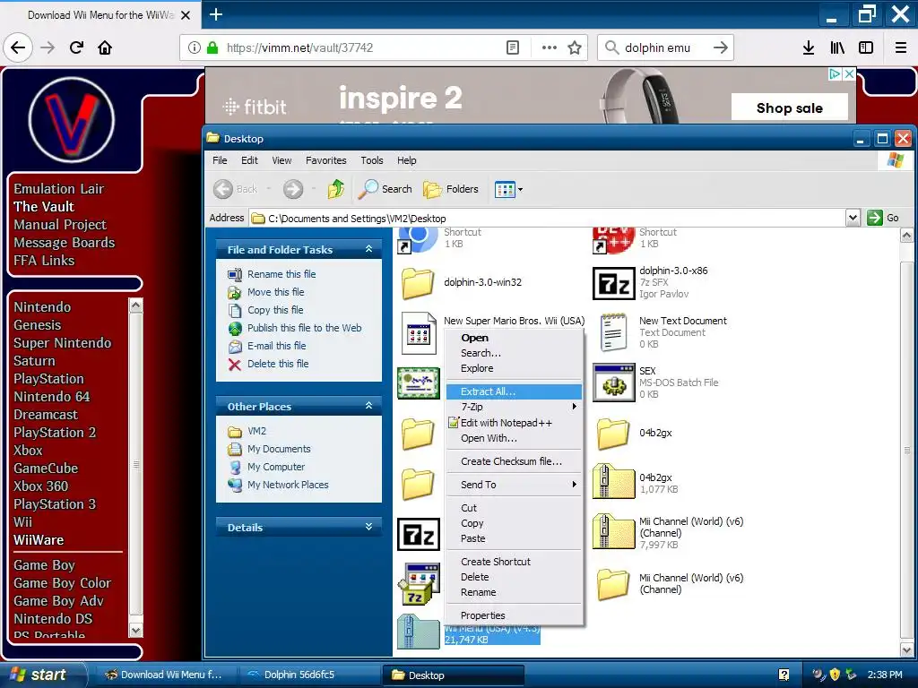Viewport: 918px width, 688px height.
Task: Click Delete this file task
Action: click(x=278, y=364)
